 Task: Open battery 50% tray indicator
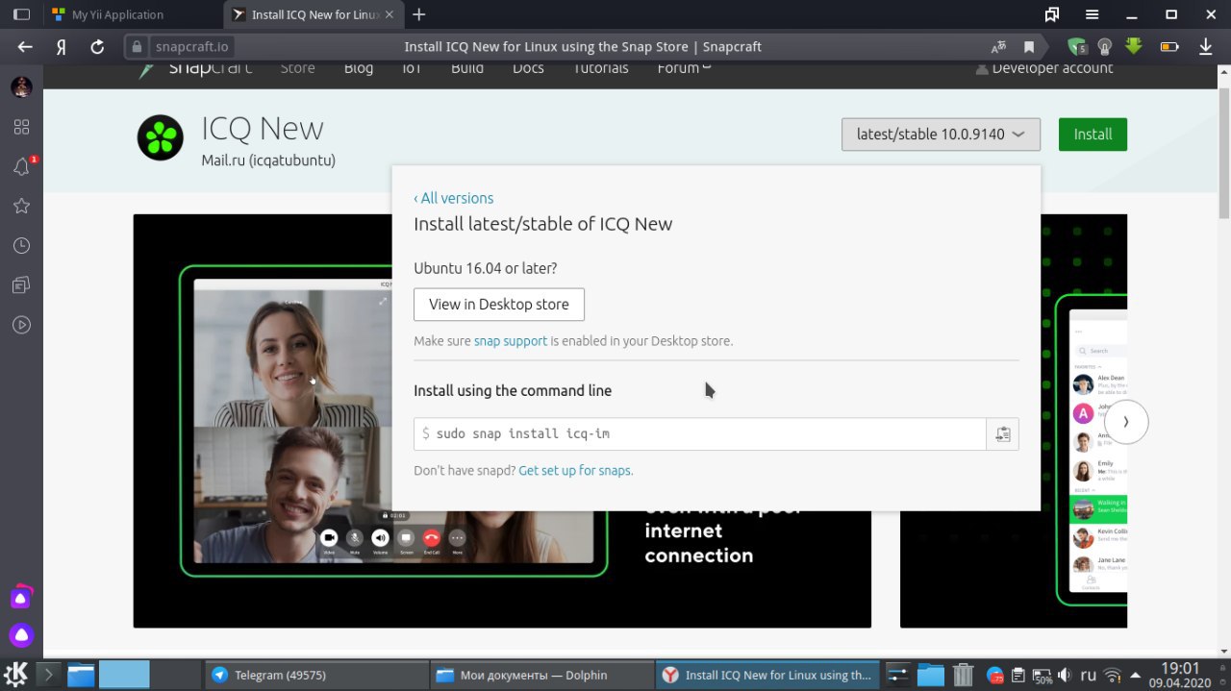click(1043, 675)
